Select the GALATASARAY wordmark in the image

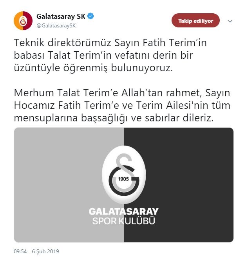[x=123, y=211]
